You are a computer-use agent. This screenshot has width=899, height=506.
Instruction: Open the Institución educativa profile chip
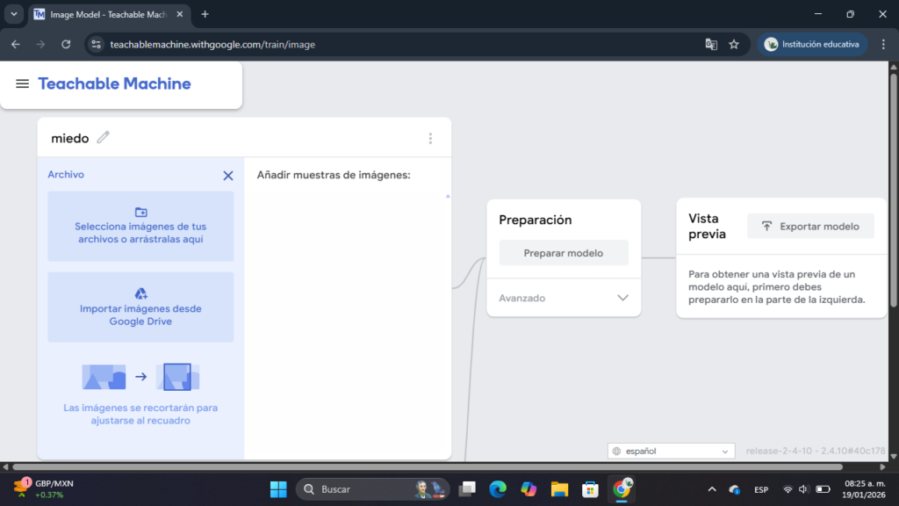pyautogui.click(x=812, y=44)
